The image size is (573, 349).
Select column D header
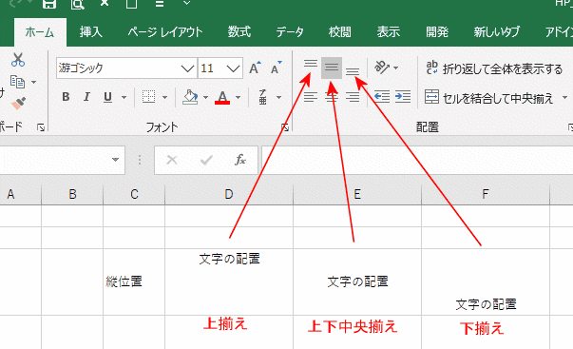click(229, 194)
